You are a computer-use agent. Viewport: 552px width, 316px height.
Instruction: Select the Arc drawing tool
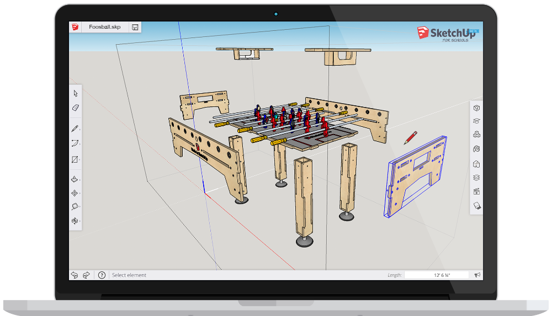pyautogui.click(x=75, y=143)
